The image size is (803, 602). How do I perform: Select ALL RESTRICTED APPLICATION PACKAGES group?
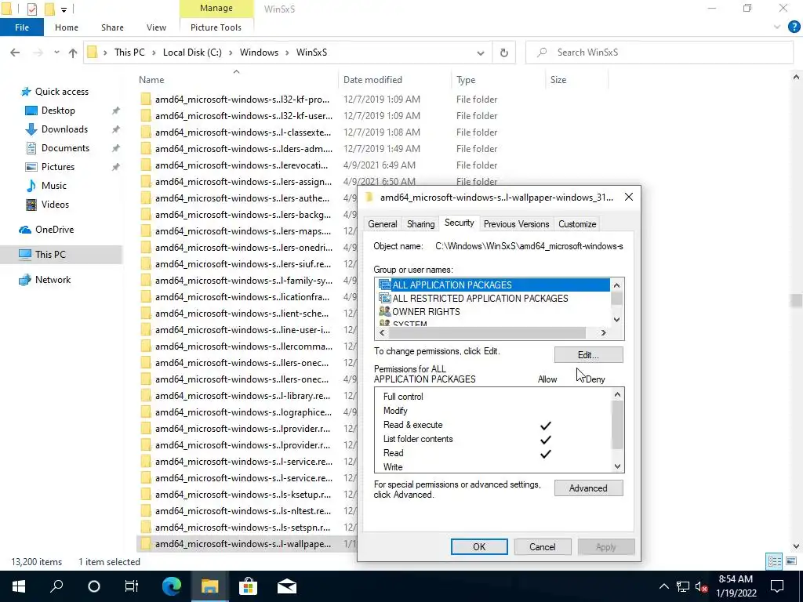tap(481, 299)
